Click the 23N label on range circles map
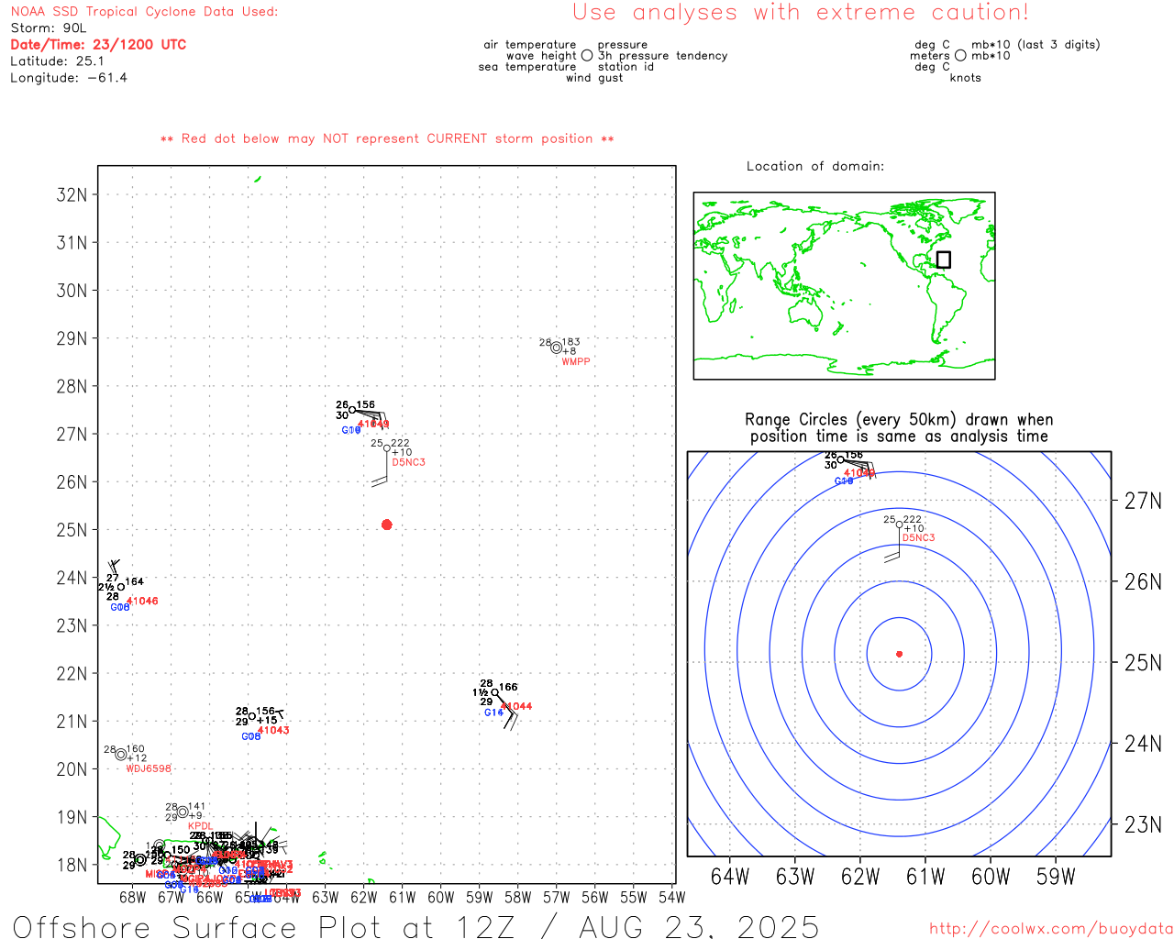The height and width of the screenshot is (939, 1174). (x=1143, y=824)
